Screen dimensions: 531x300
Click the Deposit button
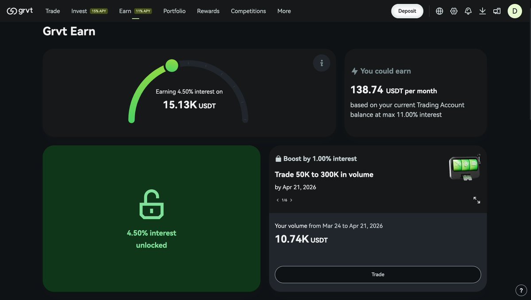click(407, 11)
